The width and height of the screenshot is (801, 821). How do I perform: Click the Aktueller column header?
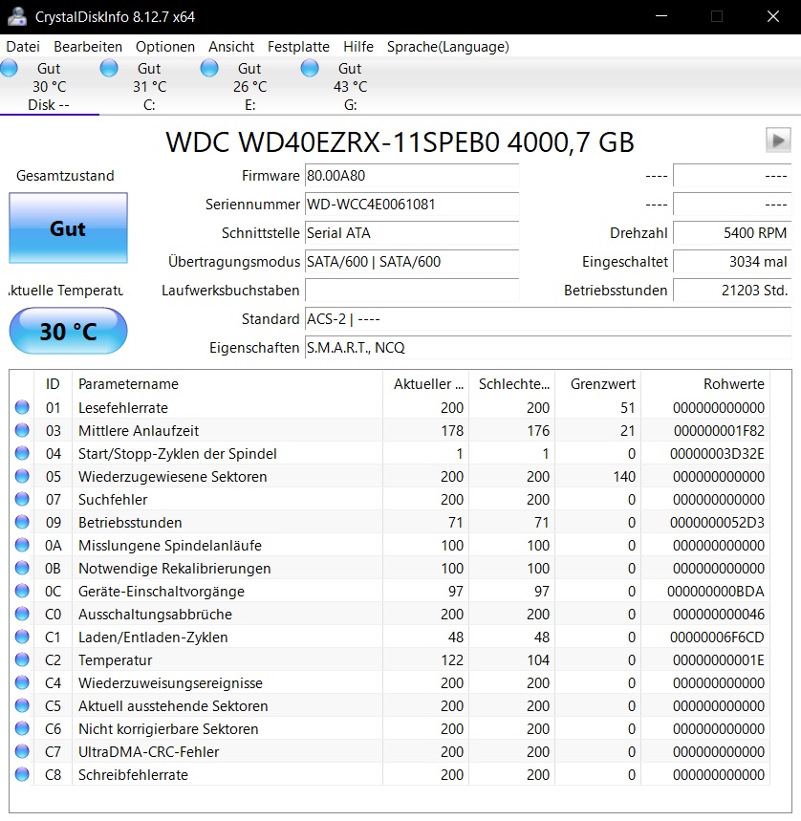(426, 384)
